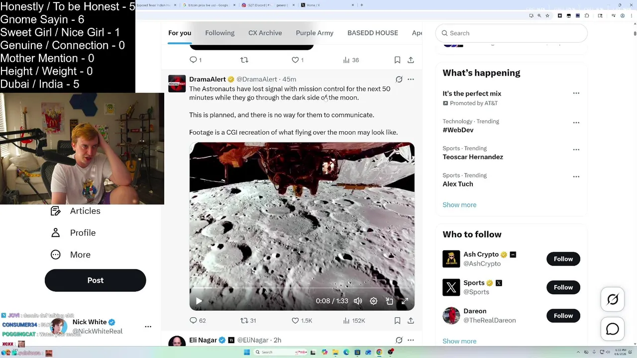The image size is (637, 358).
Task: Play the moon flyover video
Action: pos(199,301)
